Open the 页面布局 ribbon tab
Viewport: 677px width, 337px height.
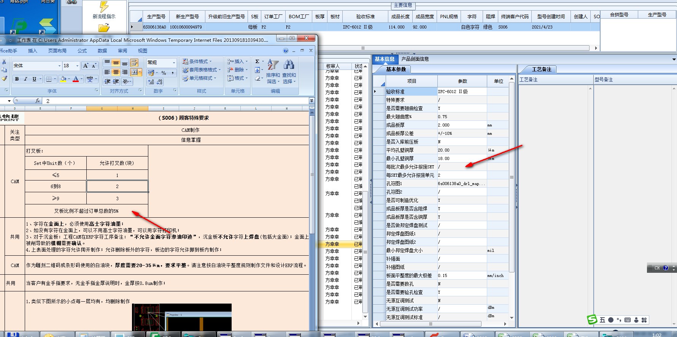[57, 51]
